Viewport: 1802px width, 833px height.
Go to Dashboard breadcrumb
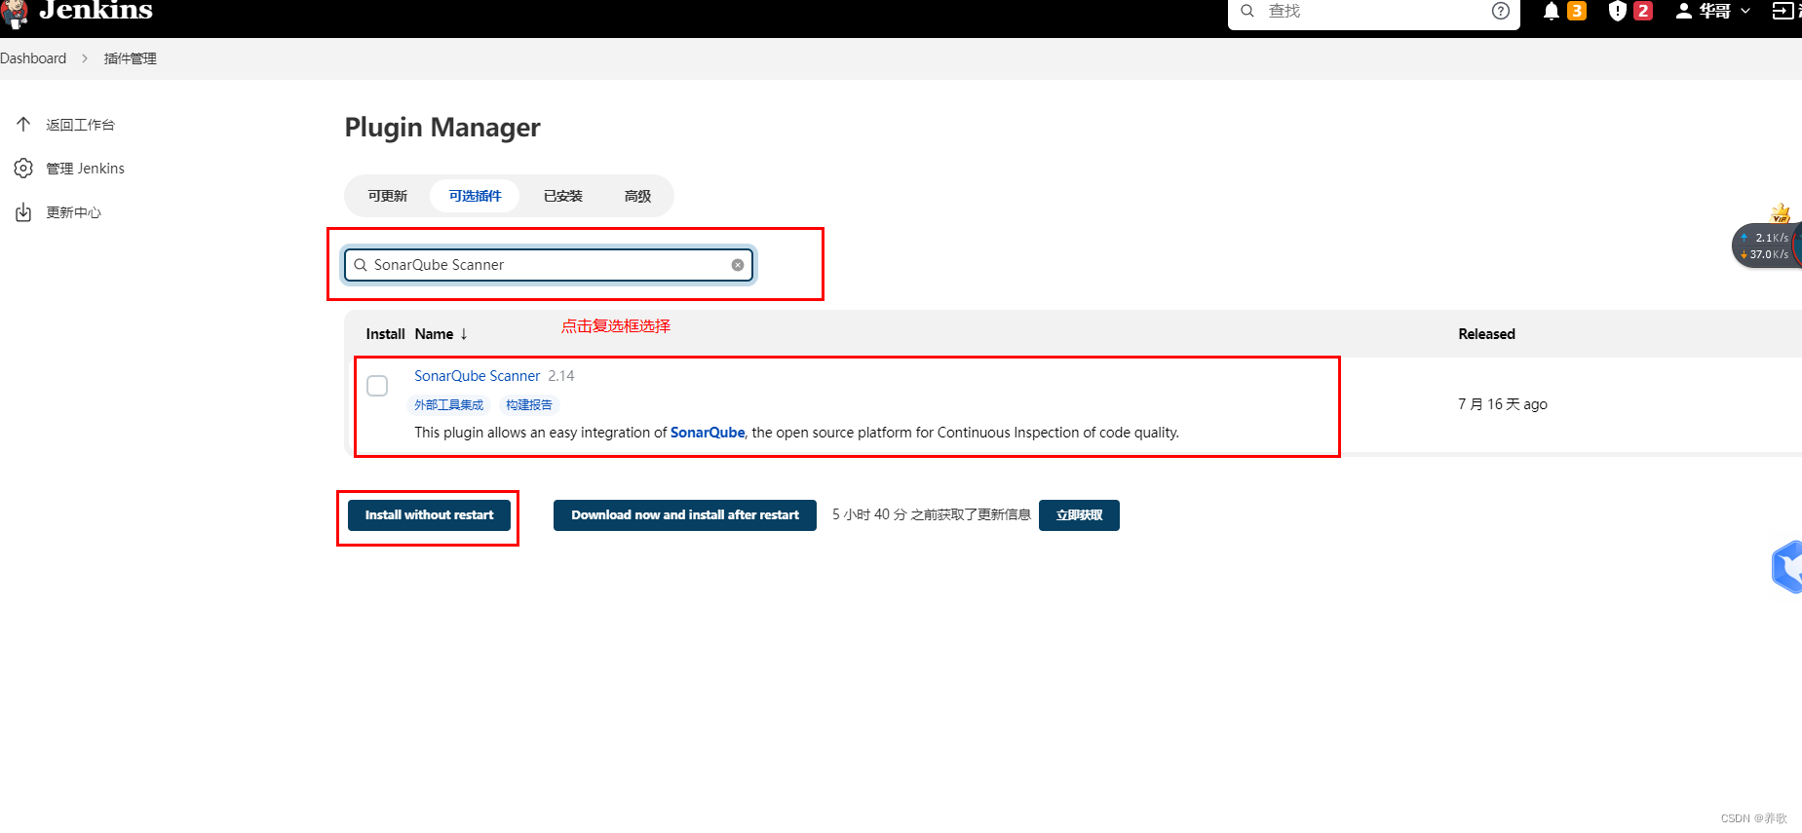[x=33, y=58]
